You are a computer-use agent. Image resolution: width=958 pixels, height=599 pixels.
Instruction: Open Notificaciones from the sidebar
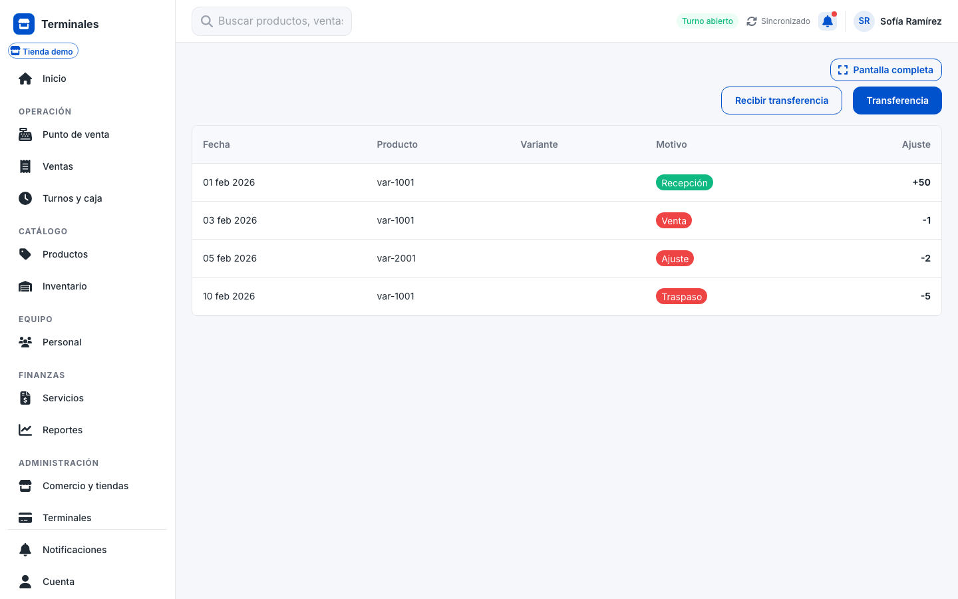[88, 550]
